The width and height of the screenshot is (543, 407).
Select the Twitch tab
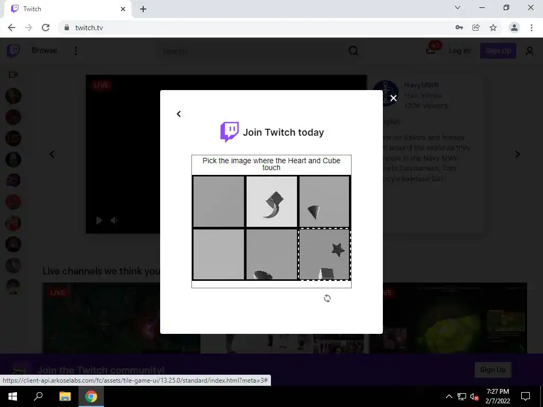point(67,9)
